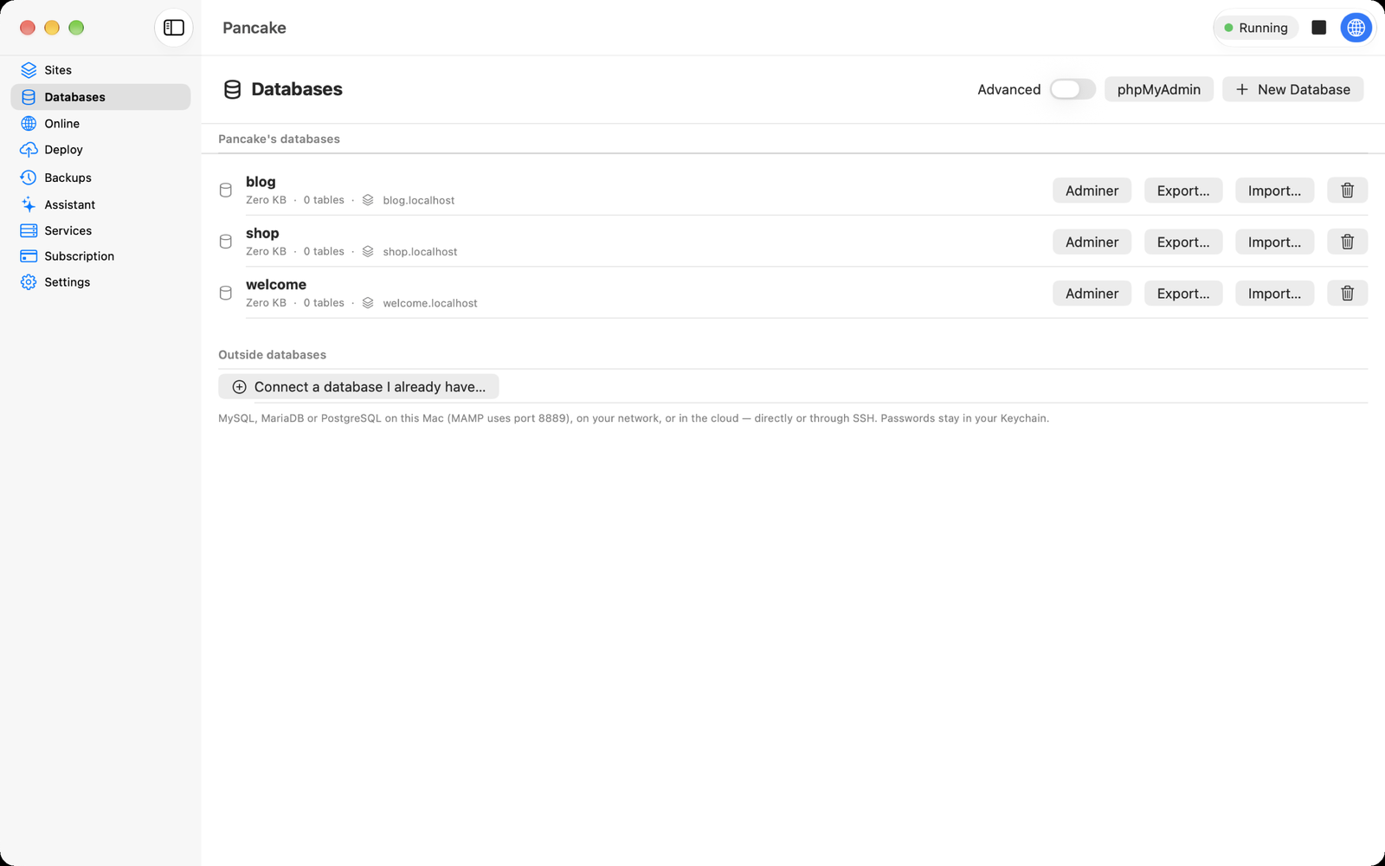
Task: Open the shop.localhost site link
Action: point(420,252)
